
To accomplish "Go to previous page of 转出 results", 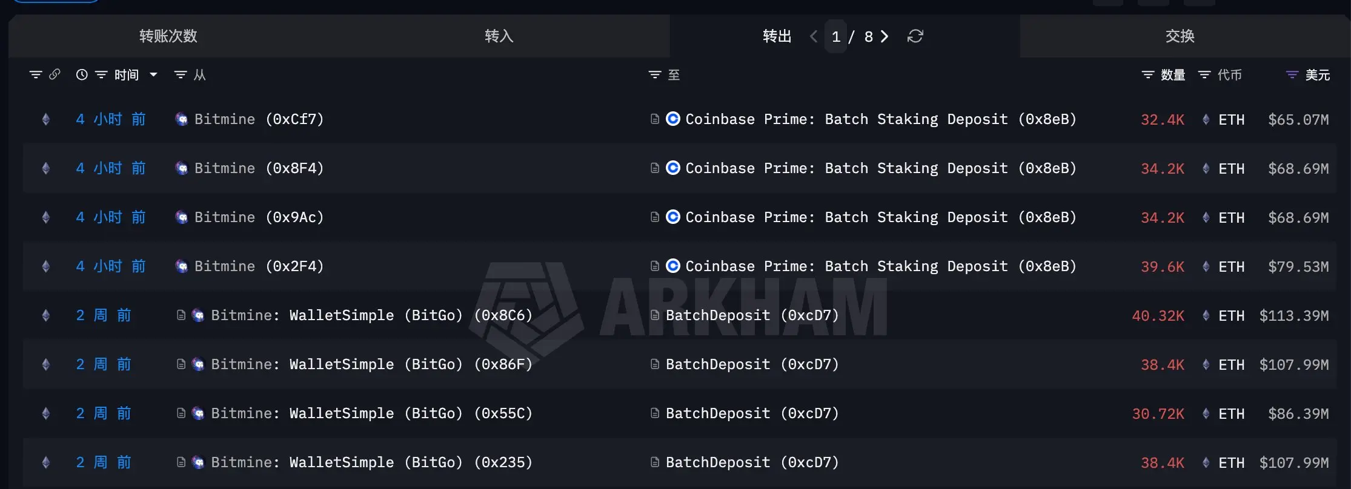I will pos(814,36).
